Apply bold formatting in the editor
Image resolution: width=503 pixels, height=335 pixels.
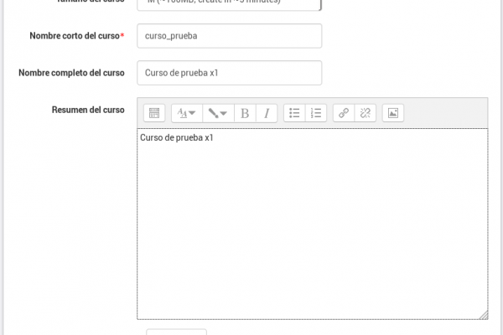pos(245,113)
